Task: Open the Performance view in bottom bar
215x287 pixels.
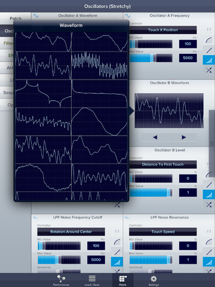Action: (61, 280)
